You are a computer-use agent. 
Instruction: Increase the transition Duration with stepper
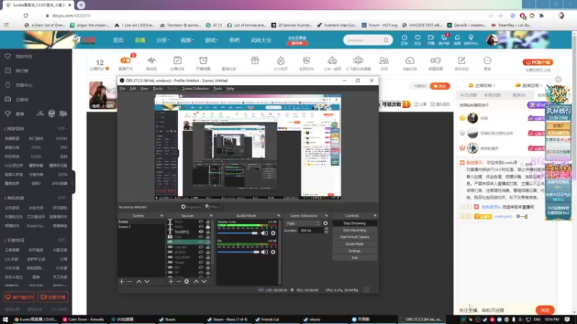(326, 229)
